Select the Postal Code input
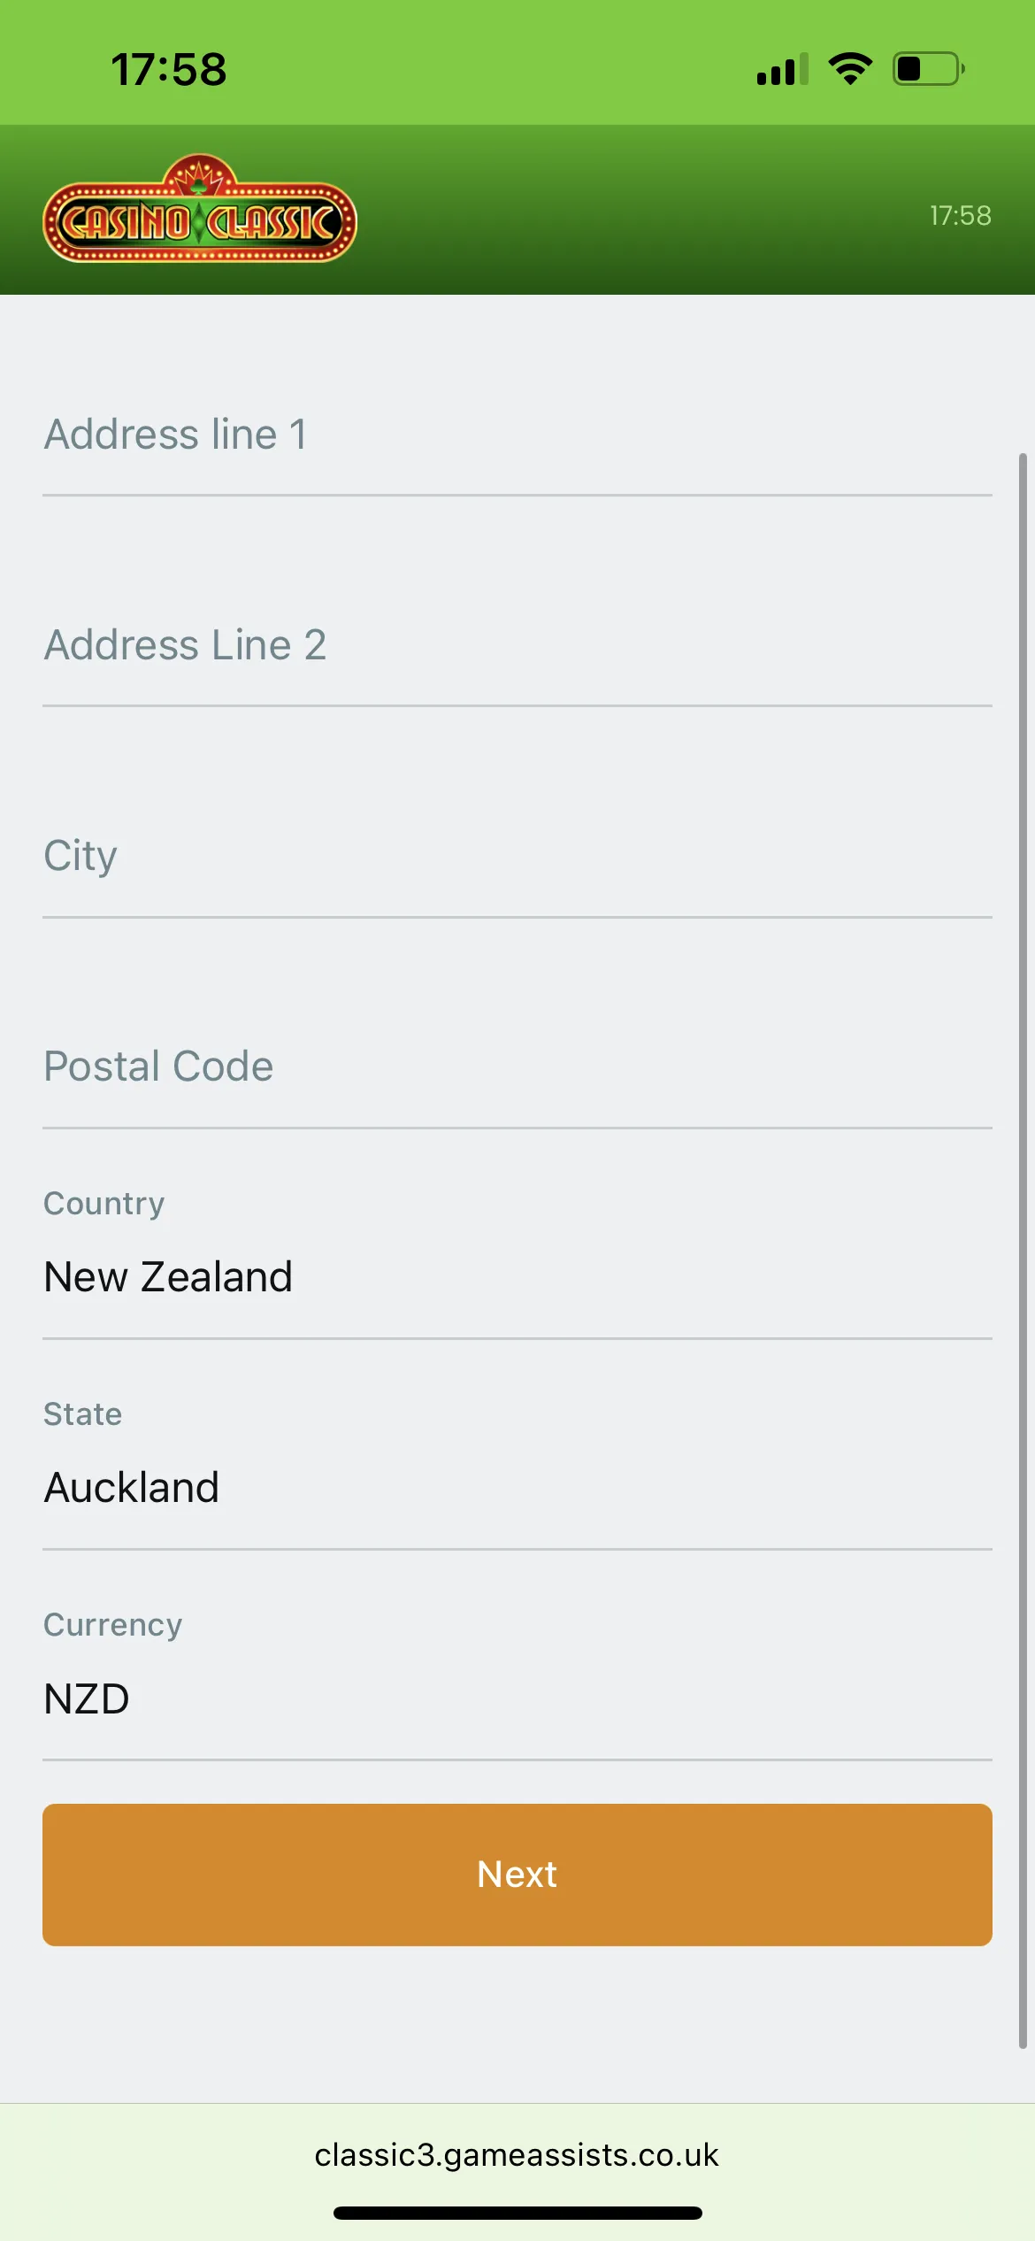 (517, 1067)
